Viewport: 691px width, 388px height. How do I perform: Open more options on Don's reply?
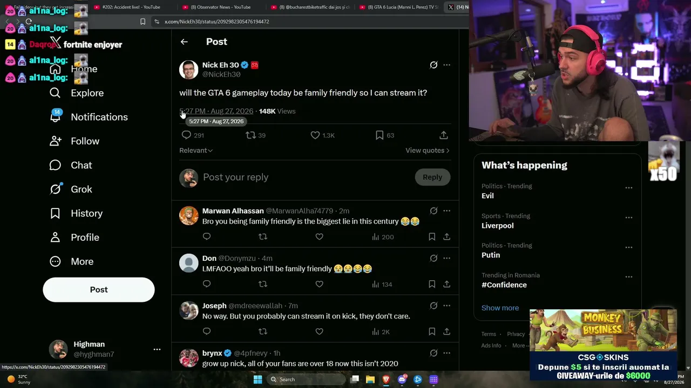pyautogui.click(x=446, y=258)
